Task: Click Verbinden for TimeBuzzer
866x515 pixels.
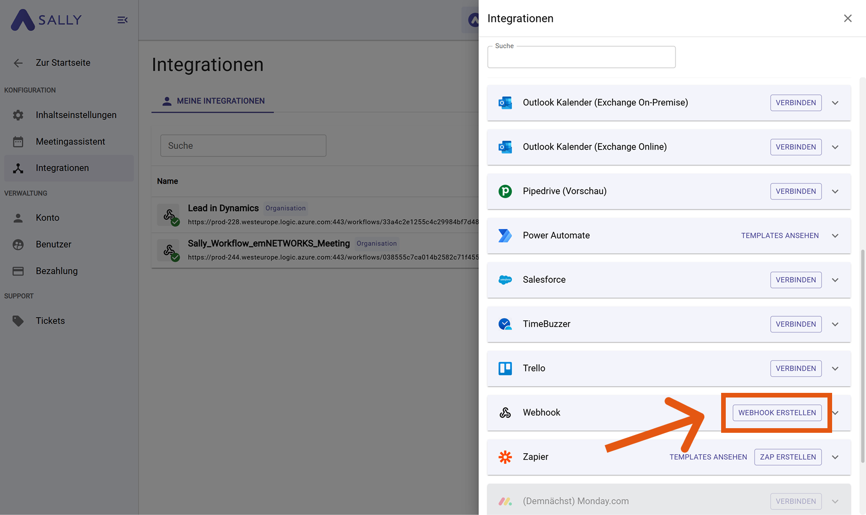Action: tap(796, 324)
